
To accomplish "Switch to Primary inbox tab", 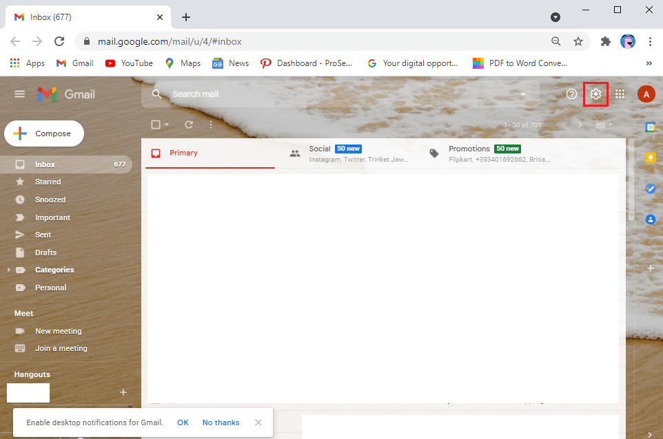I will pos(210,153).
